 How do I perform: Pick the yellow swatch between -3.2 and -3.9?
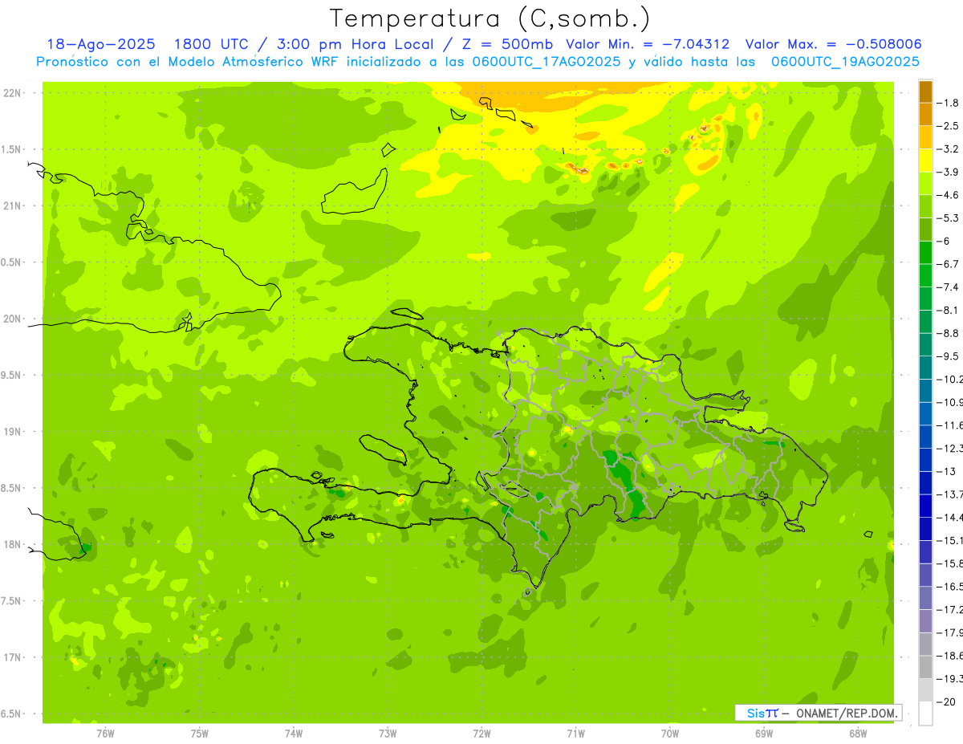pyautogui.click(x=925, y=161)
